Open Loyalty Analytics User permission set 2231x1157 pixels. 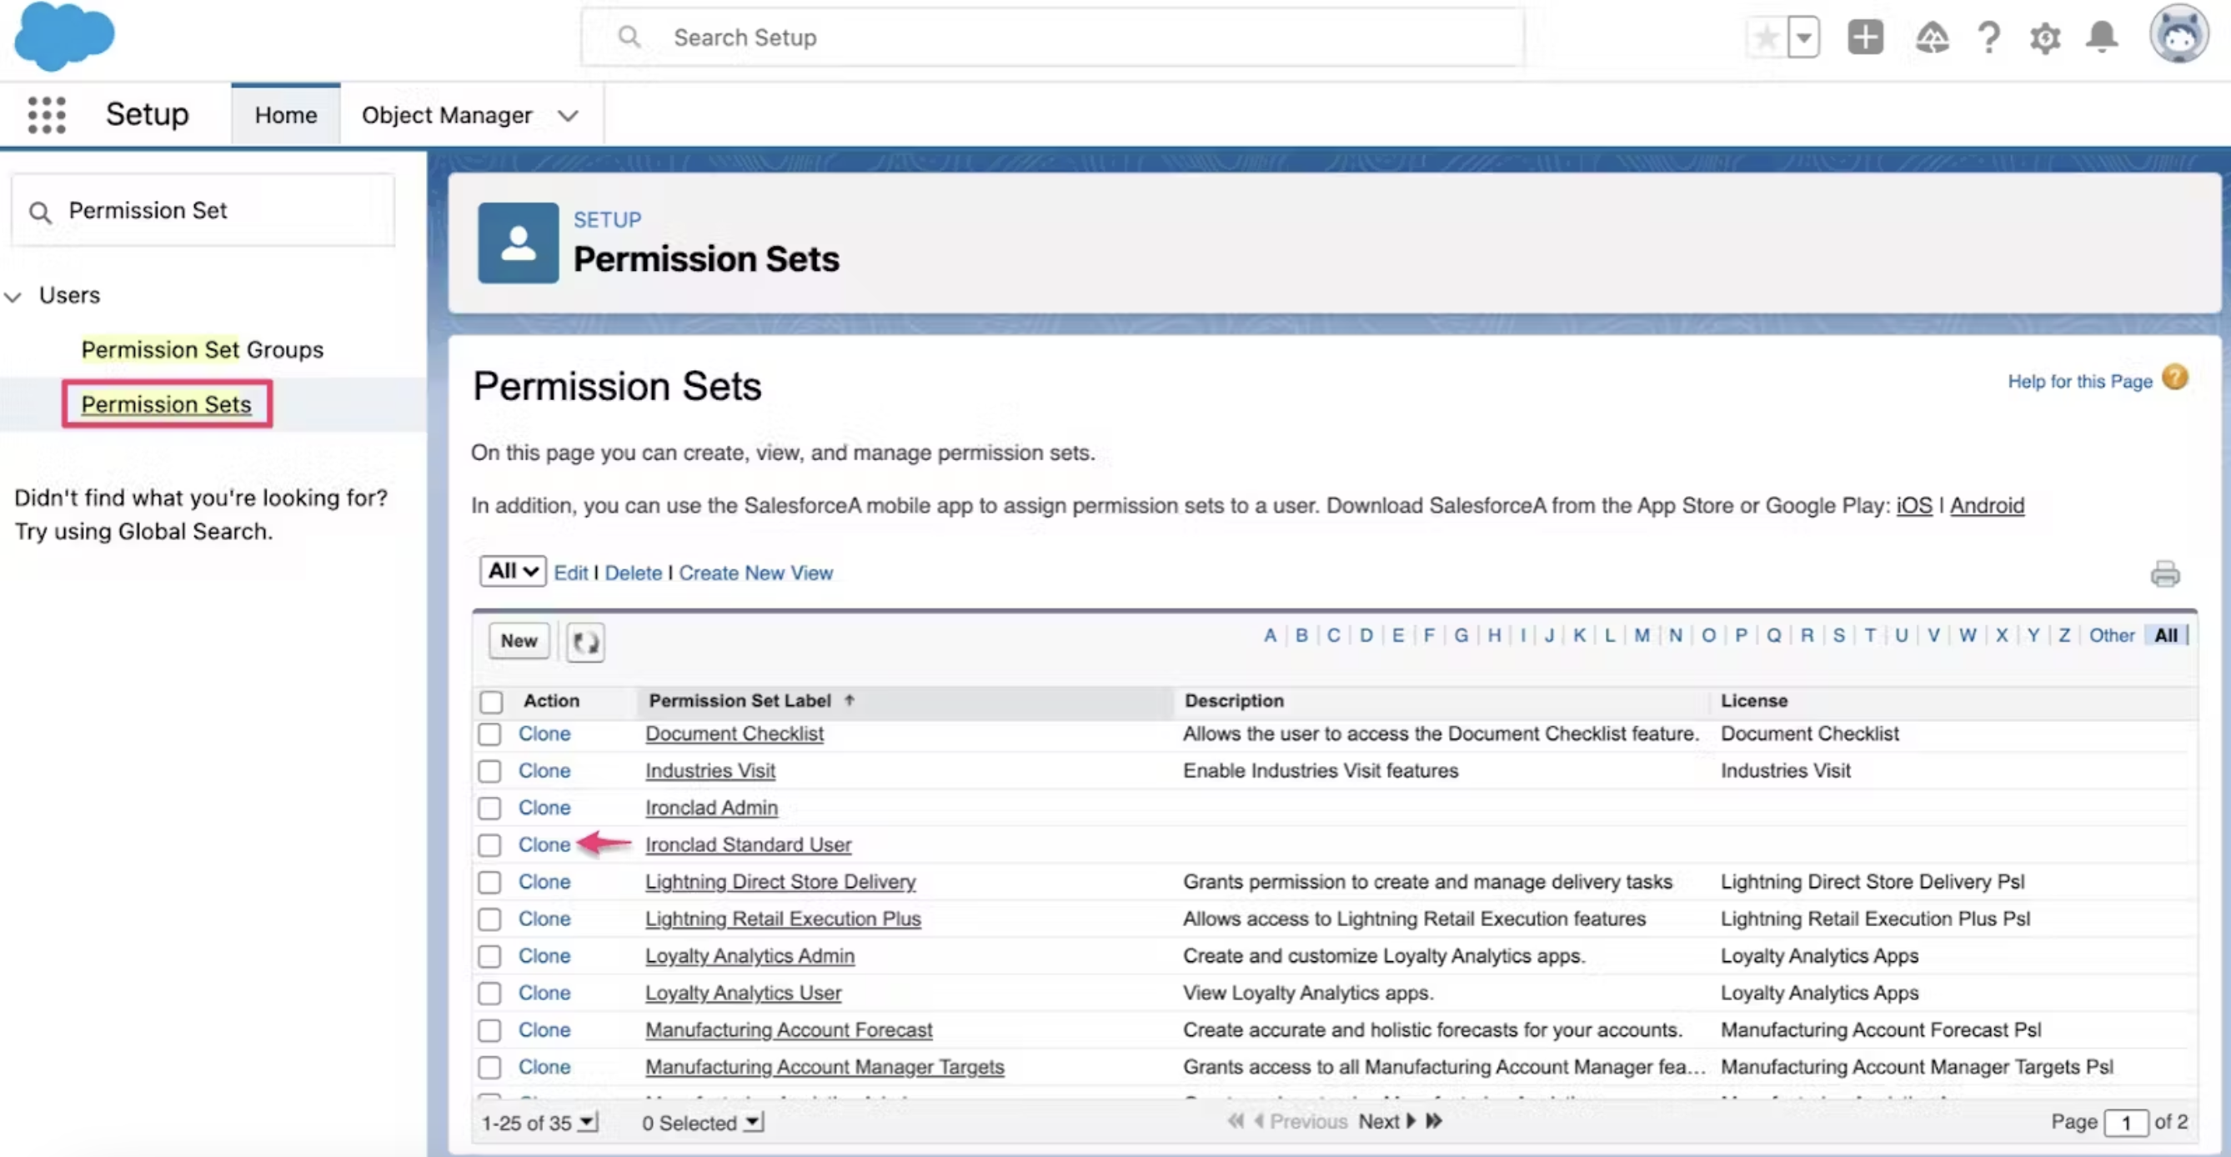pos(743,993)
